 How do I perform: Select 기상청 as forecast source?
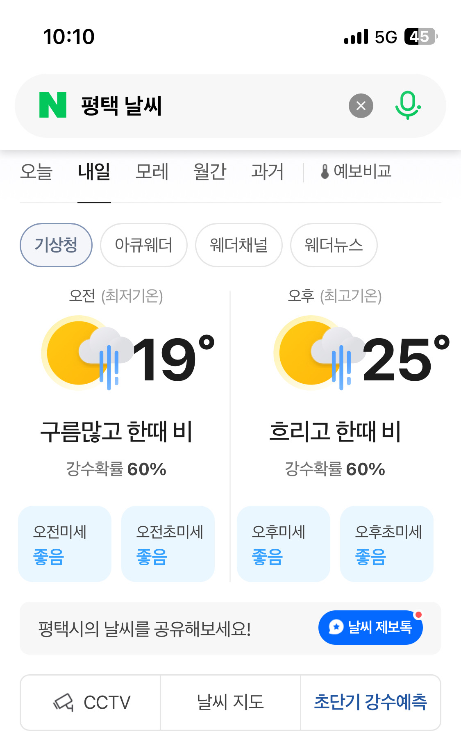click(56, 245)
